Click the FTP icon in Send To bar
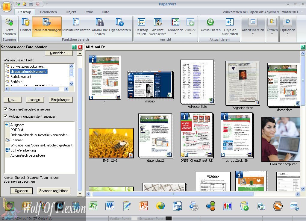306x221 pixels. pyautogui.click(x=177, y=206)
